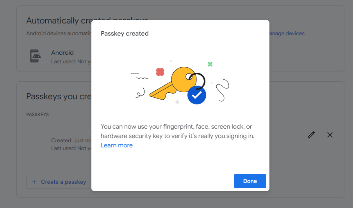Click the fingerprint and face description text
Image resolution: width=353 pixels, height=208 pixels.
pyautogui.click(x=178, y=131)
